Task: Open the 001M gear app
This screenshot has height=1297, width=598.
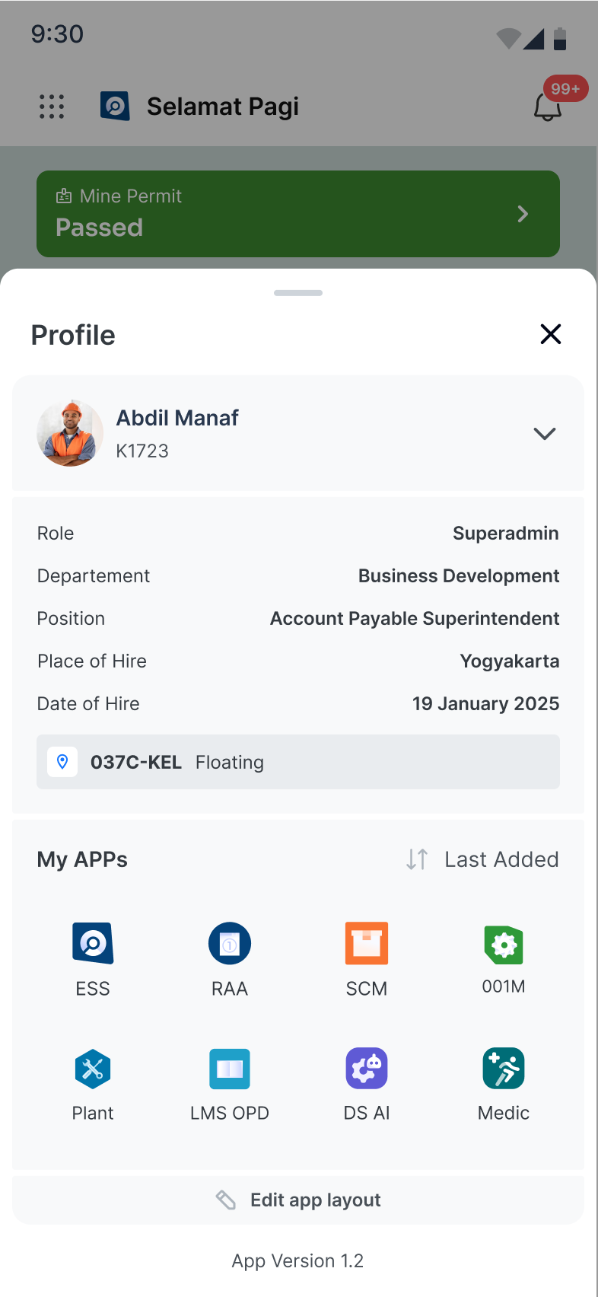Action: (504, 945)
